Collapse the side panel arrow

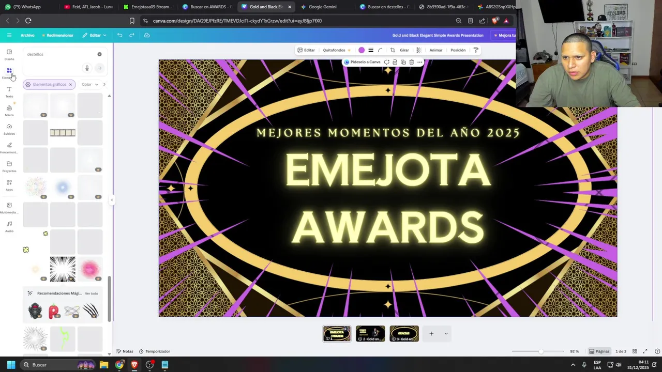pos(112,200)
